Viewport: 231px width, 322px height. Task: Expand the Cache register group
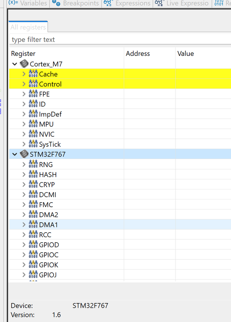[x=24, y=74]
